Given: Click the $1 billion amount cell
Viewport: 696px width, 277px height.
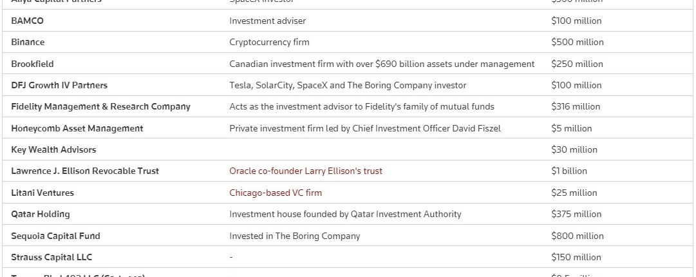Looking at the screenshot, I should [x=569, y=171].
